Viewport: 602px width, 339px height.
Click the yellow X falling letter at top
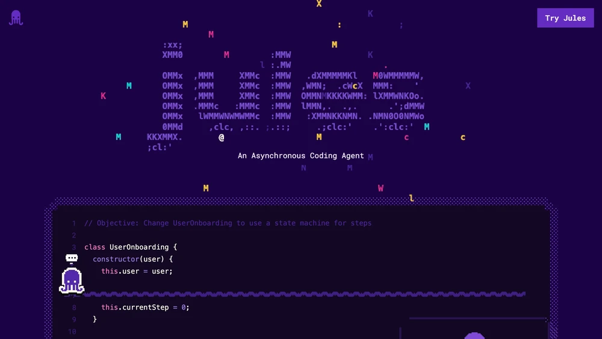pos(318,4)
